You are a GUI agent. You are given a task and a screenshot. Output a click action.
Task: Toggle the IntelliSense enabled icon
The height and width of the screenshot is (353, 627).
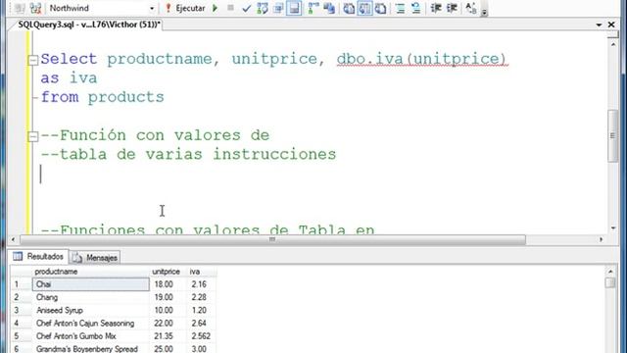(x=294, y=8)
